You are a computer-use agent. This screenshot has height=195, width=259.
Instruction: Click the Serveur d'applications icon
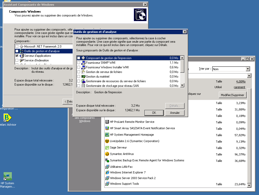point(21,56)
